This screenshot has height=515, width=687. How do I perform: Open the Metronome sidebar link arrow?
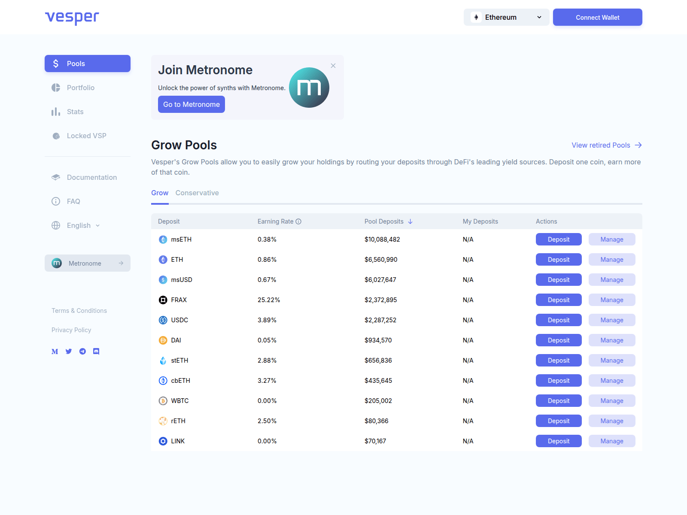(121, 263)
